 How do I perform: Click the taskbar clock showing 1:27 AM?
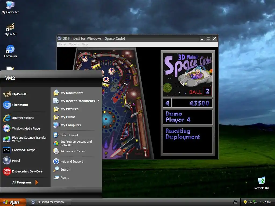(265, 202)
